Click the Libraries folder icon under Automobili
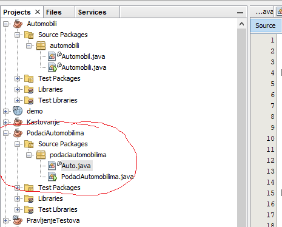Viewport: 282px width, 227px height. pyautogui.click(x=29, y=89)
